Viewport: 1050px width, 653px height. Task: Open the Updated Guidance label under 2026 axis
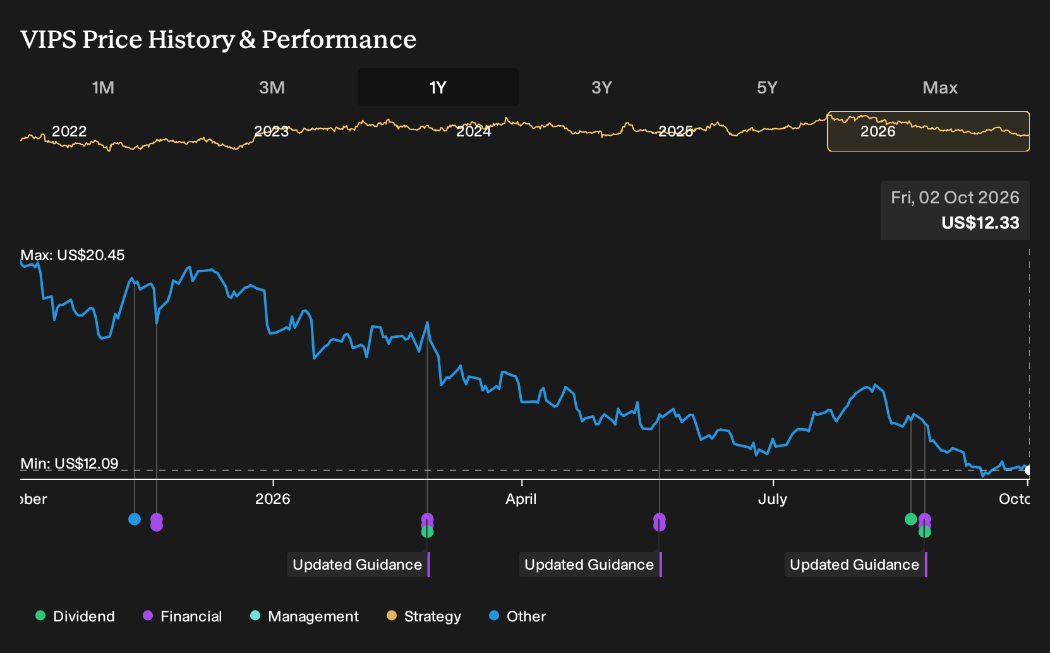click(358, 565)
